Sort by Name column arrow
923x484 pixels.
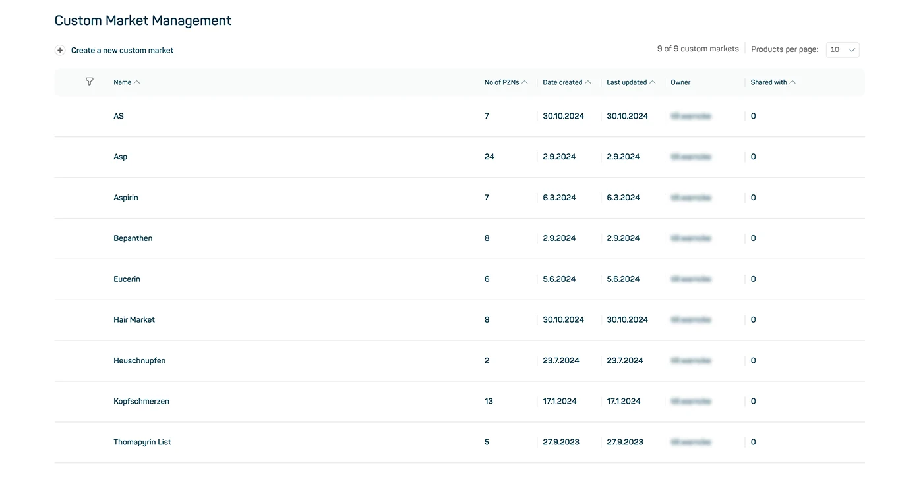[x=137, y=82]
